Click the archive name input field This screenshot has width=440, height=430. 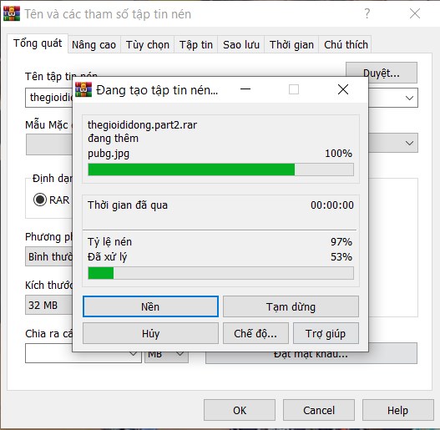49,98
